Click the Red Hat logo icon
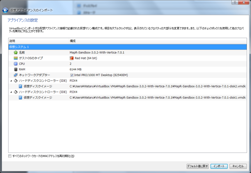This screenshot has height=173, width=251. point(72,58)
